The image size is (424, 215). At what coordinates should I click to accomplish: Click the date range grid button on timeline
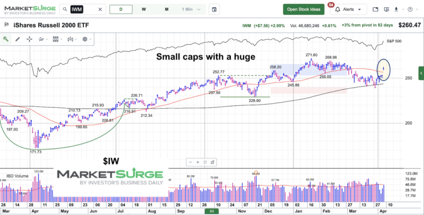[x=212, y=212]
